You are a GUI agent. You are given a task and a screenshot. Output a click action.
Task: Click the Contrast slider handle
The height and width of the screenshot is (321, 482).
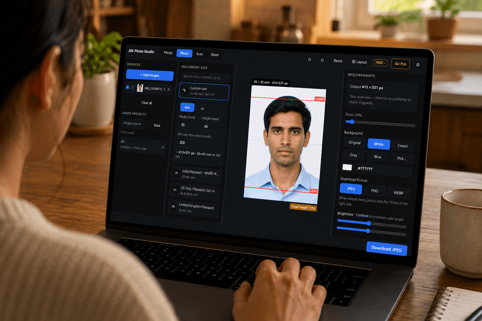coord(368,231)
